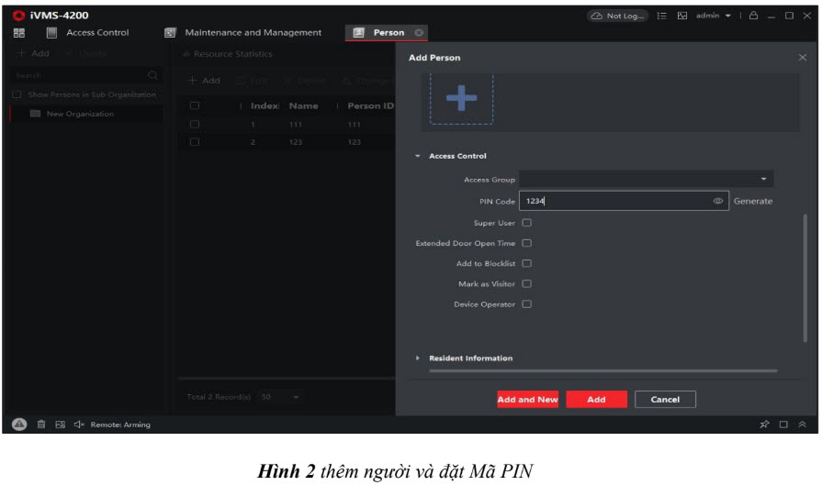Switch to the Access Control tab
822x485 pixels.
click(x=97, y=33)
